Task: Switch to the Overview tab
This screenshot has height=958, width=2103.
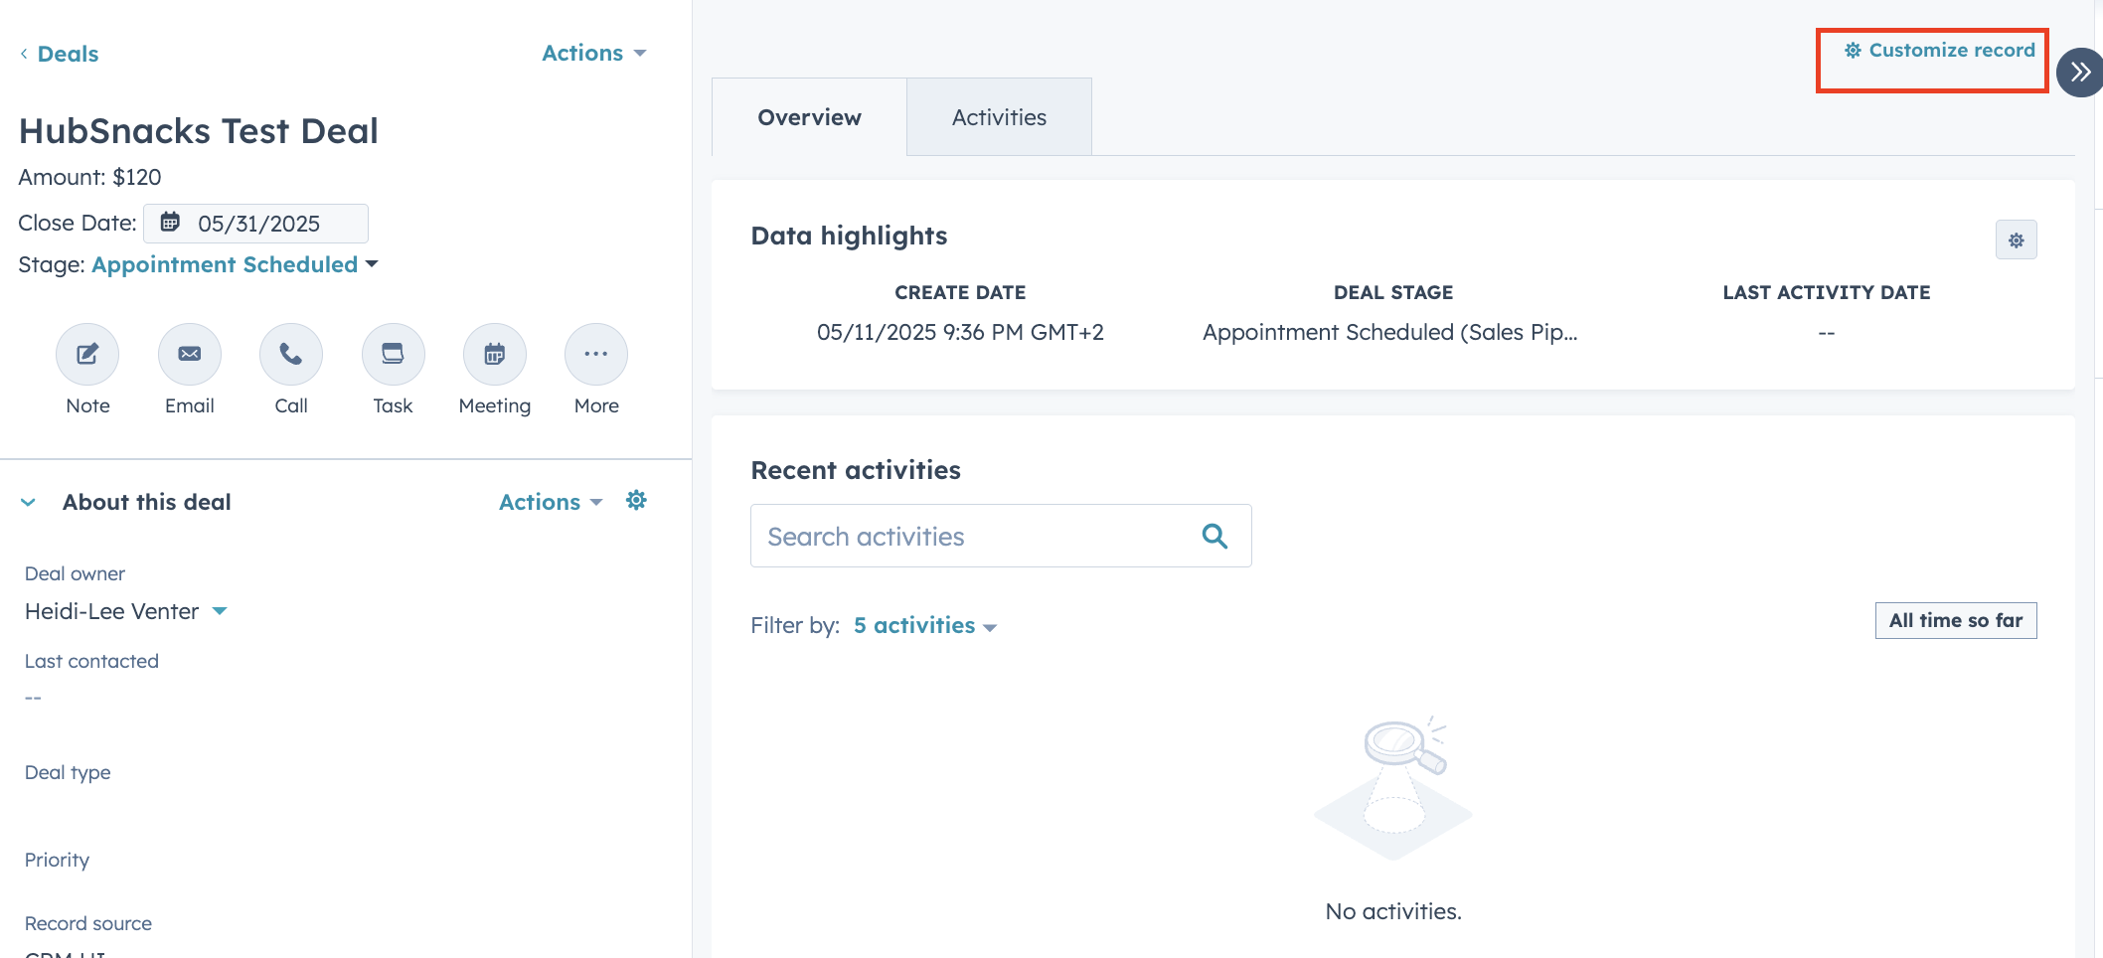Action: 809,117
